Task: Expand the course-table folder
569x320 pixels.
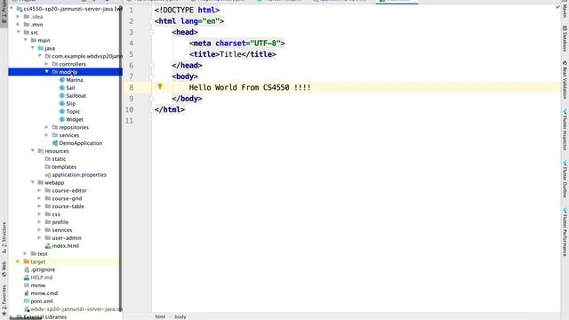Action: click(x=39, y=206)
